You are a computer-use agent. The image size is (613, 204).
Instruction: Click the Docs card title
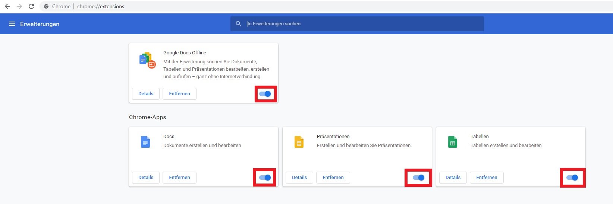(169, 137)
